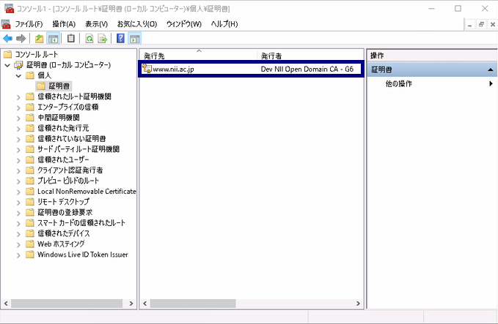The image size is (498, 324).
Task: Go up one level via toolbar icon
Action: [x=39, y=39]
